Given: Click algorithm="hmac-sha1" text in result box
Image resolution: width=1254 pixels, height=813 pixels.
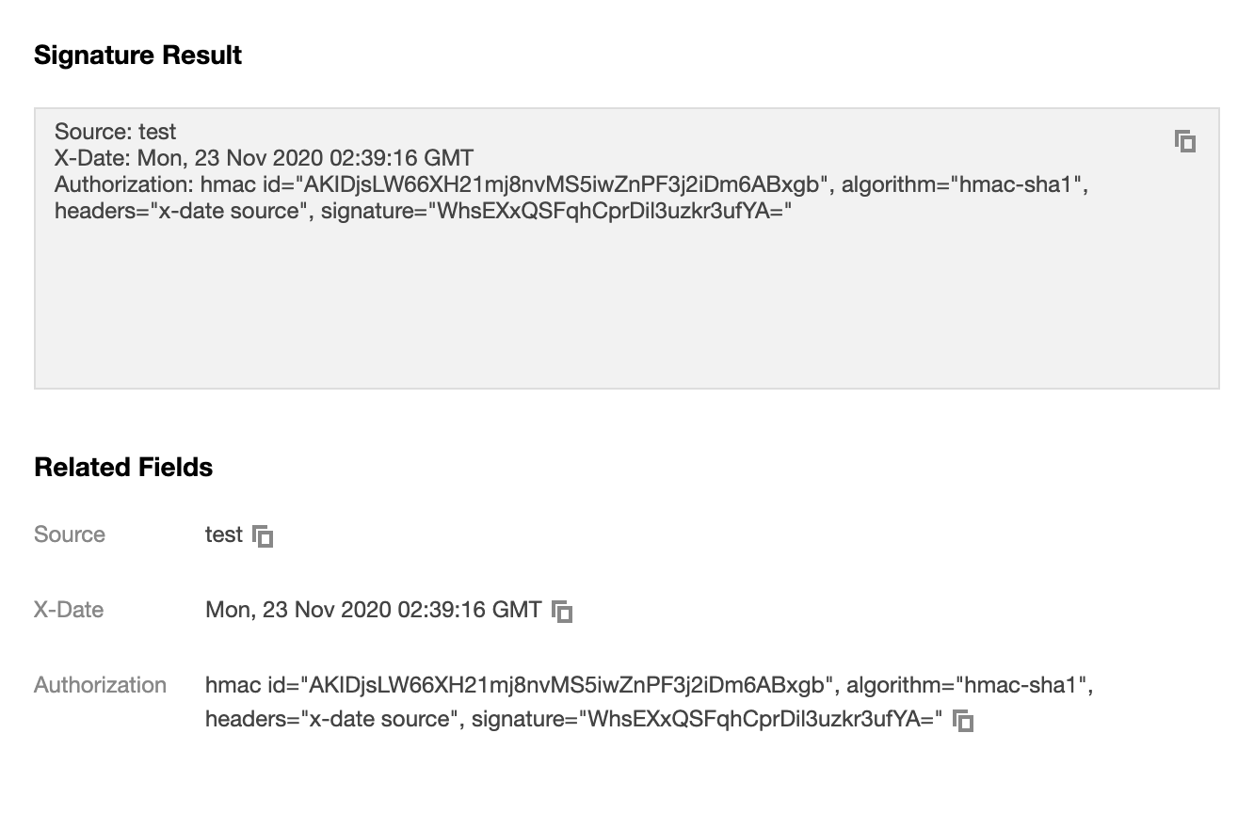Looking at the screenshot, I should [963, 184].
